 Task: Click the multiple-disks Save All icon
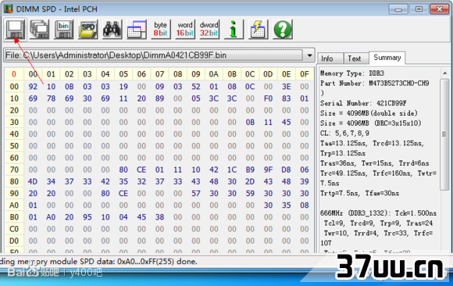pos(40,30)
